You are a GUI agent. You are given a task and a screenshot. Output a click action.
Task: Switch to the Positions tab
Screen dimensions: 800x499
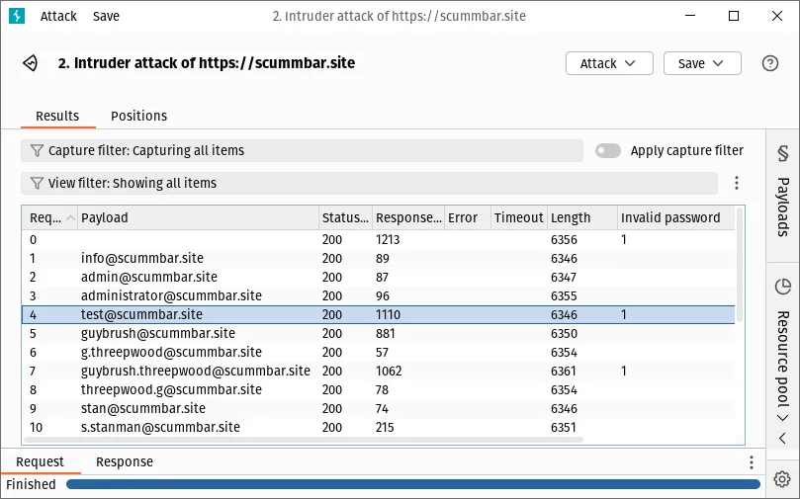138,117
